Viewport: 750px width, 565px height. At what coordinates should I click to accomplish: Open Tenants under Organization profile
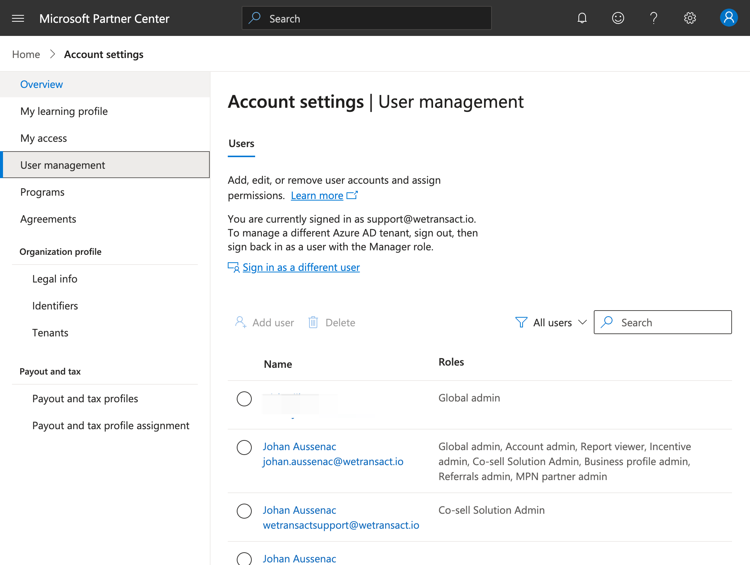(x=50, y=333)
